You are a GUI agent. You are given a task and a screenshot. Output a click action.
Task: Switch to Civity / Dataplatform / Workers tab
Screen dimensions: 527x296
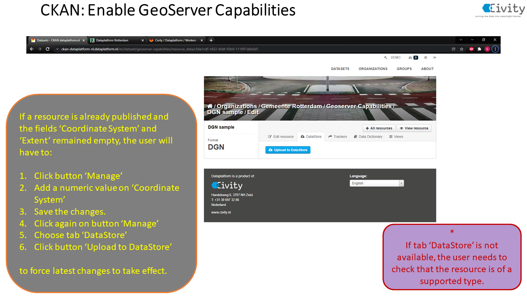tap(175, 40)
